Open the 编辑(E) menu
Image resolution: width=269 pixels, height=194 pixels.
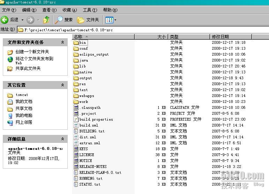coord(29,10)
